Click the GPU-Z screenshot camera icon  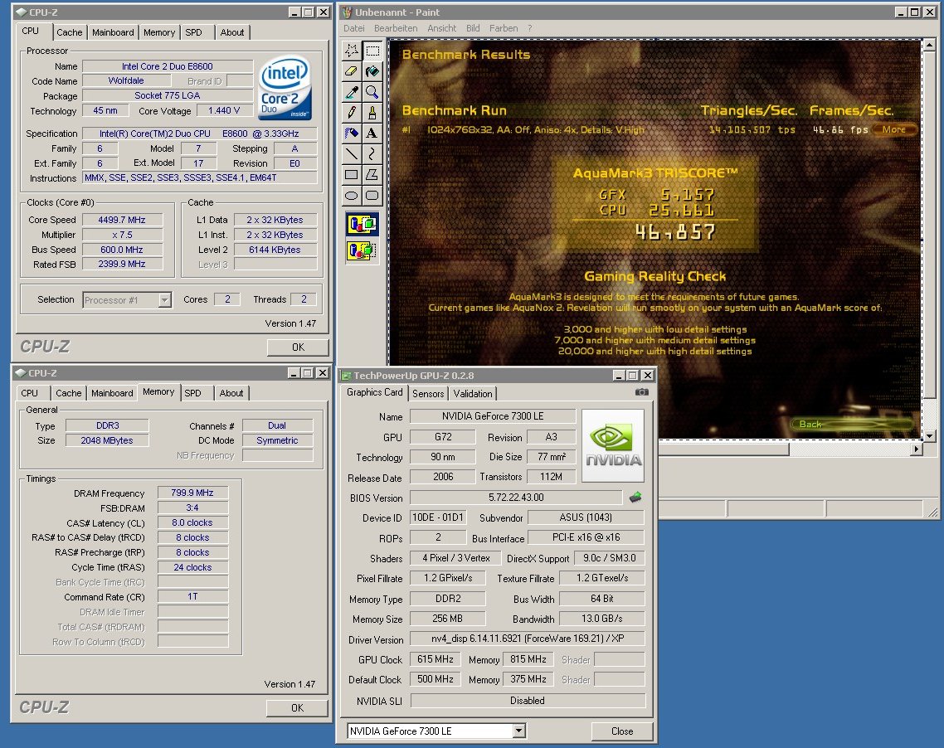point(642,392)
